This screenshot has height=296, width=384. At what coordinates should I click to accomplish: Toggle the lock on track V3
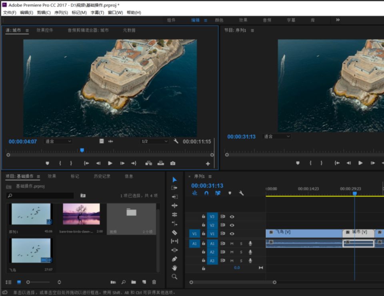[204, 217]
